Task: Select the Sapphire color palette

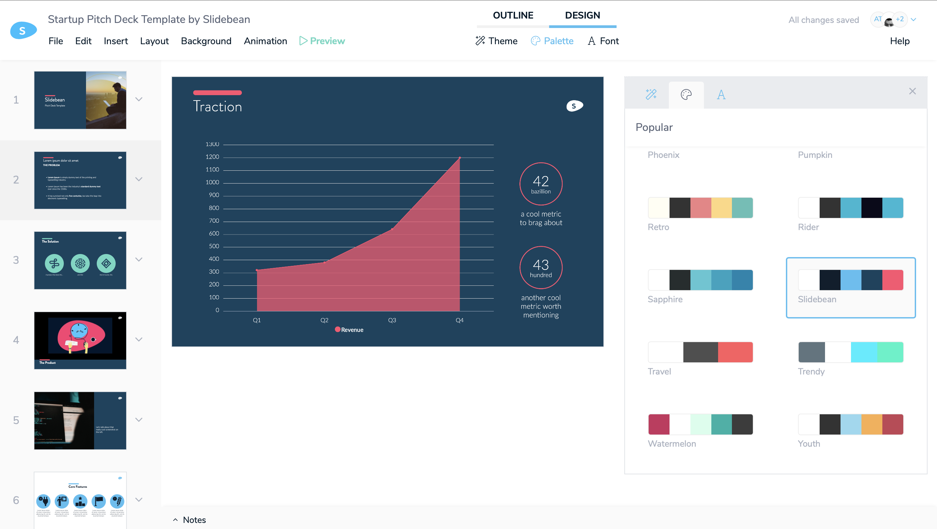Action: (x=701, y=279)
